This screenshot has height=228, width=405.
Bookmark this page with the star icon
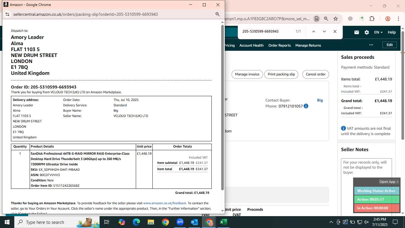pos(336,19)
